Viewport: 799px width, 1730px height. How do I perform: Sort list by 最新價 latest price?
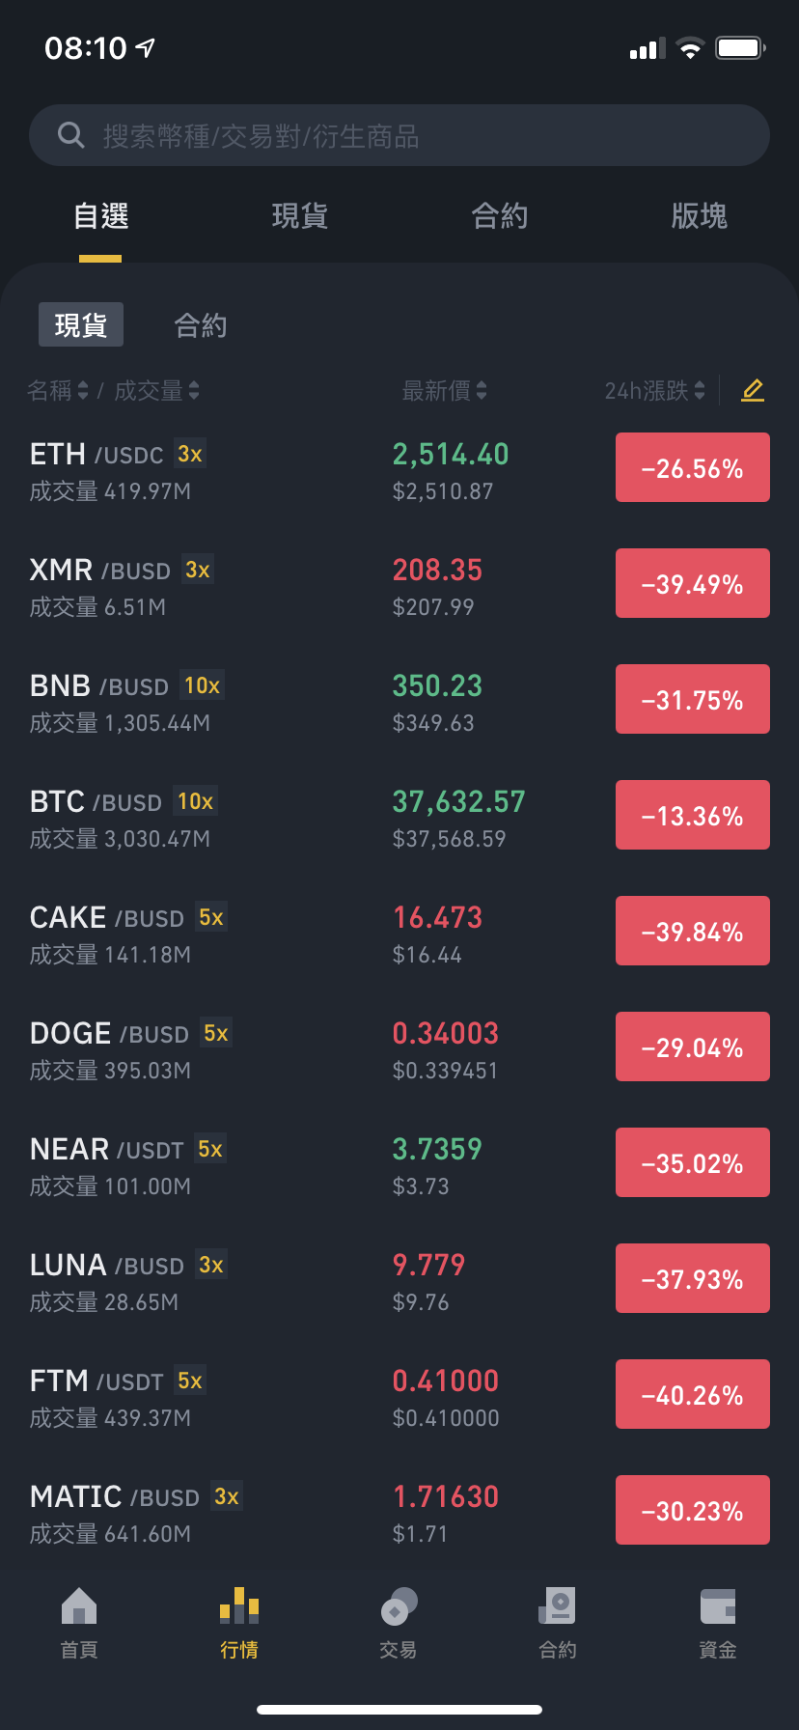pyautogui.click(x=445, y=390)
